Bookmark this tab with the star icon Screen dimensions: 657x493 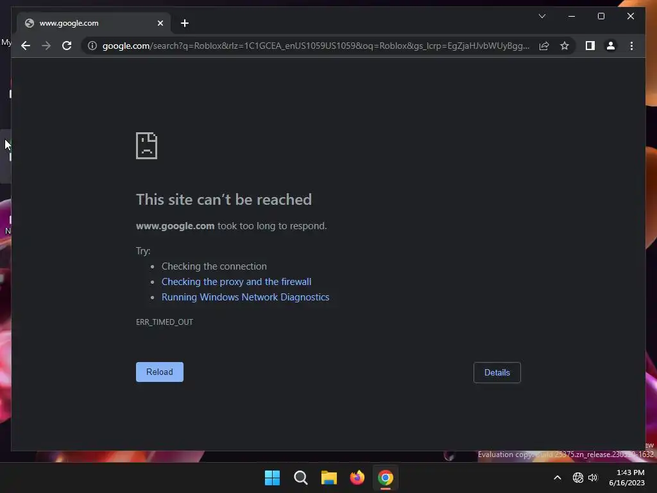(x=565, y=46)
